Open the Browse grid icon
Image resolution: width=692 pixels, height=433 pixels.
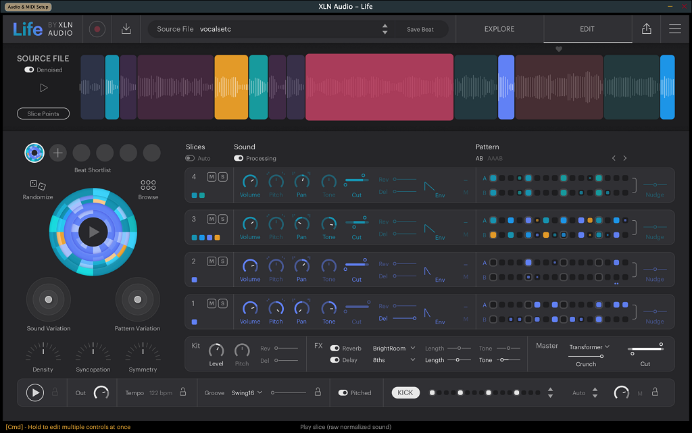148,185
